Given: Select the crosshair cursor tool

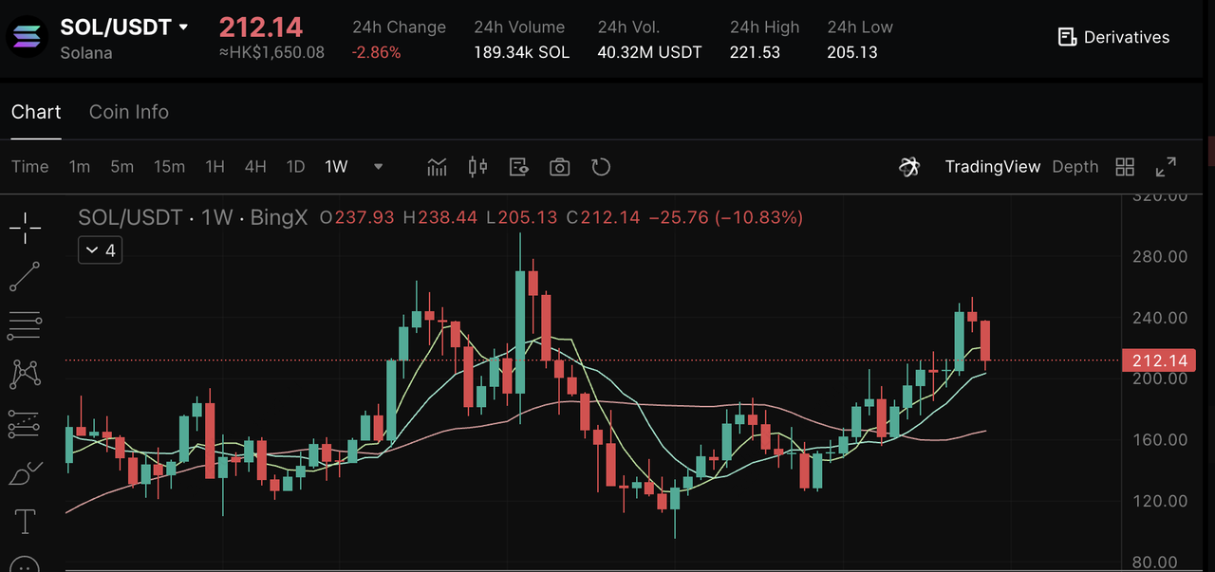Looking at the screenshot, I should (x=25, y=227).
